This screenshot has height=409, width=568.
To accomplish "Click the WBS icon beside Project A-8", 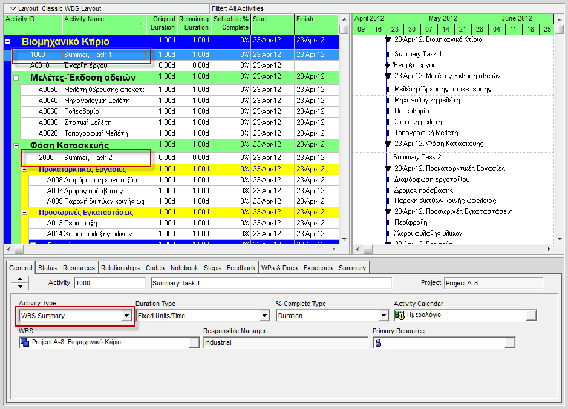I will [x=25, y=342].
